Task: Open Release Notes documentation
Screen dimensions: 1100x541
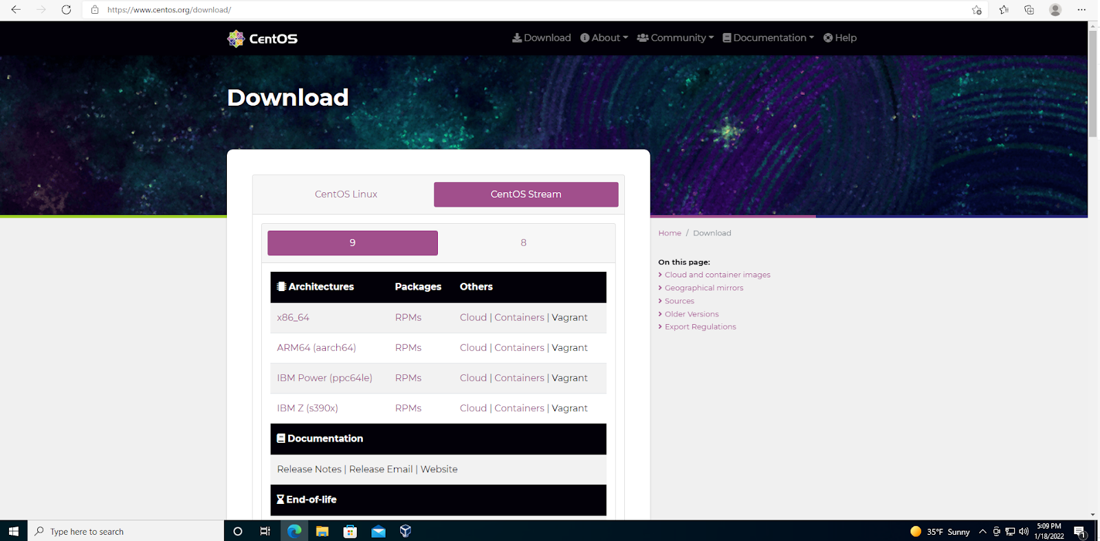Action: point(309,469)
